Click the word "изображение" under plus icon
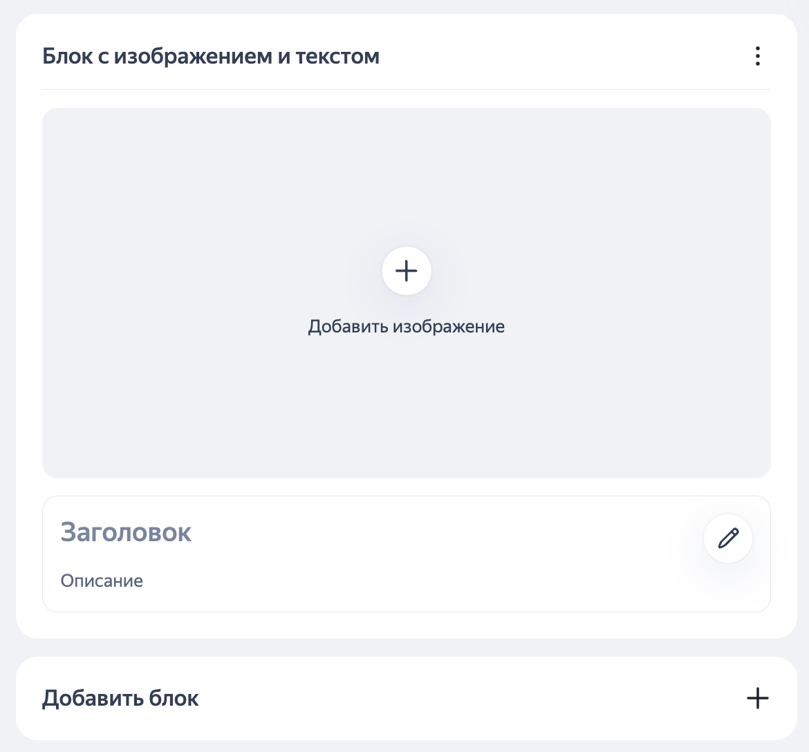Screen dimensions: 809x752 pyautogui.click(x=449, y=326)
